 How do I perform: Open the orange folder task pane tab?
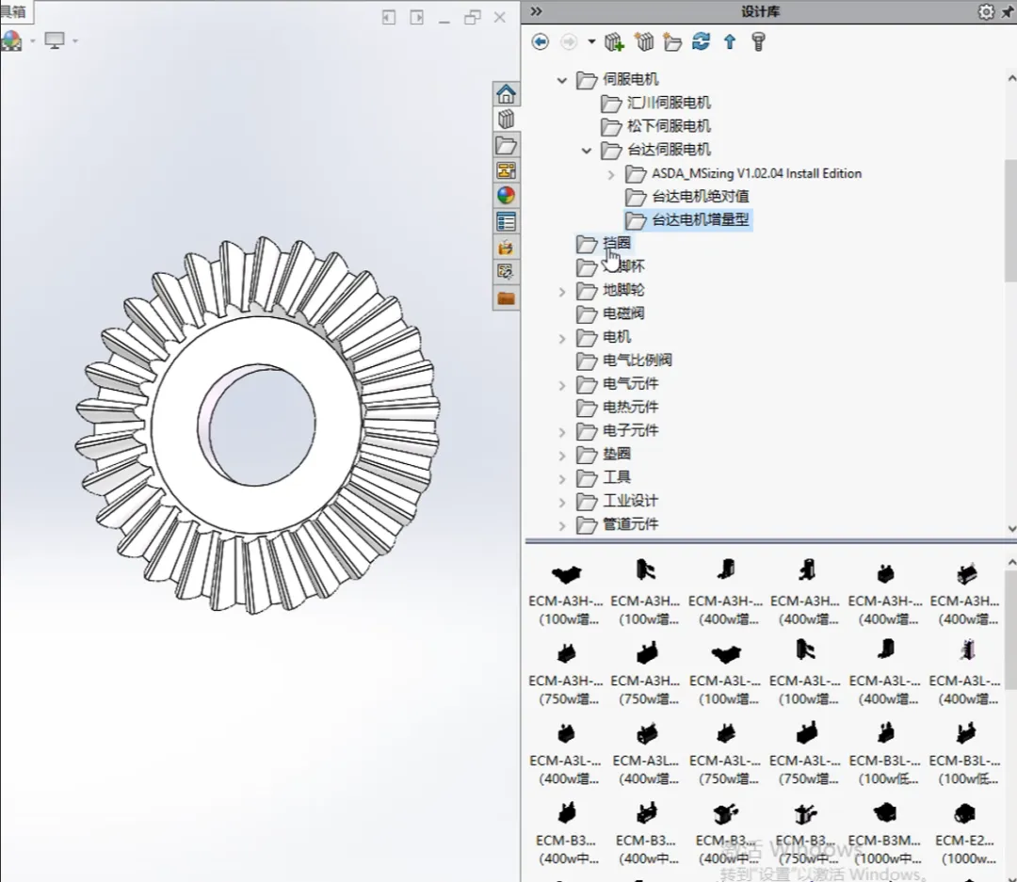[506, 297]
